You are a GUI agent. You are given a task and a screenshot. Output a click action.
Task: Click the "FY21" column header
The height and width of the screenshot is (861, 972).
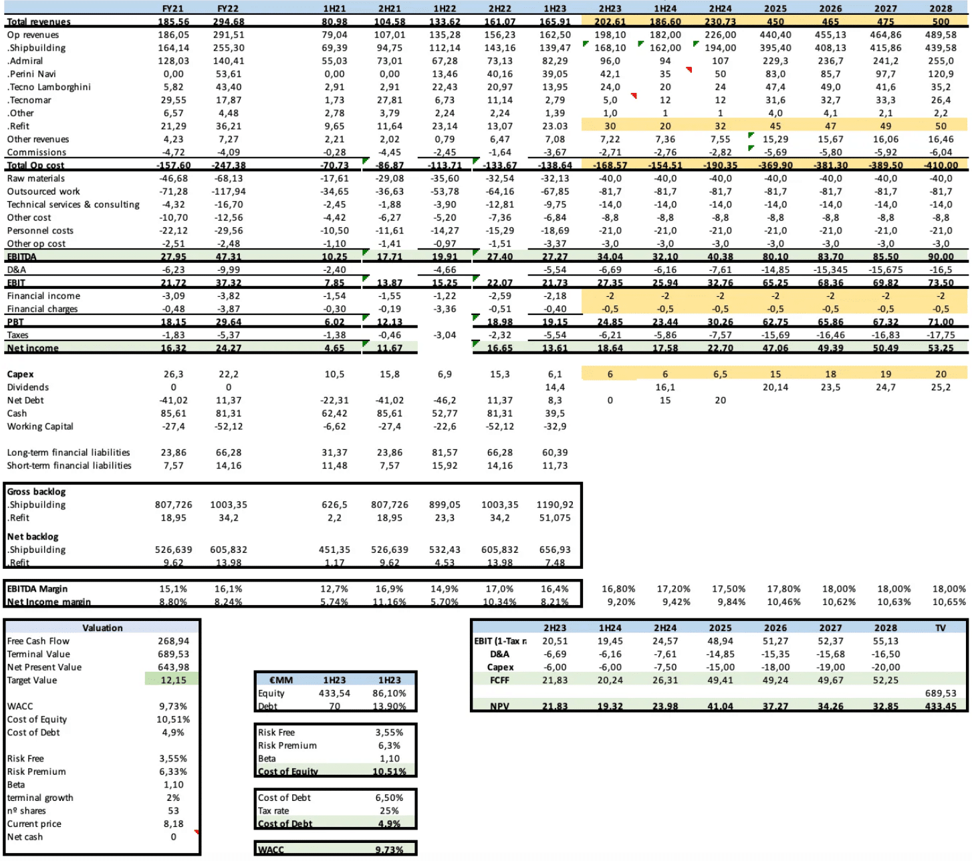coord(173,9)
